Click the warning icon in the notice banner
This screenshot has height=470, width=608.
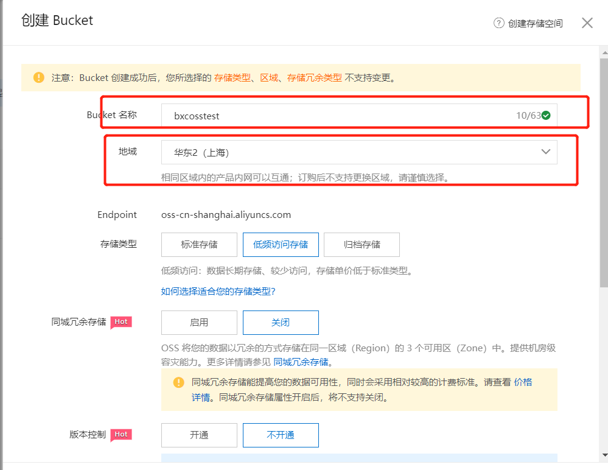(x=38, y=77)
